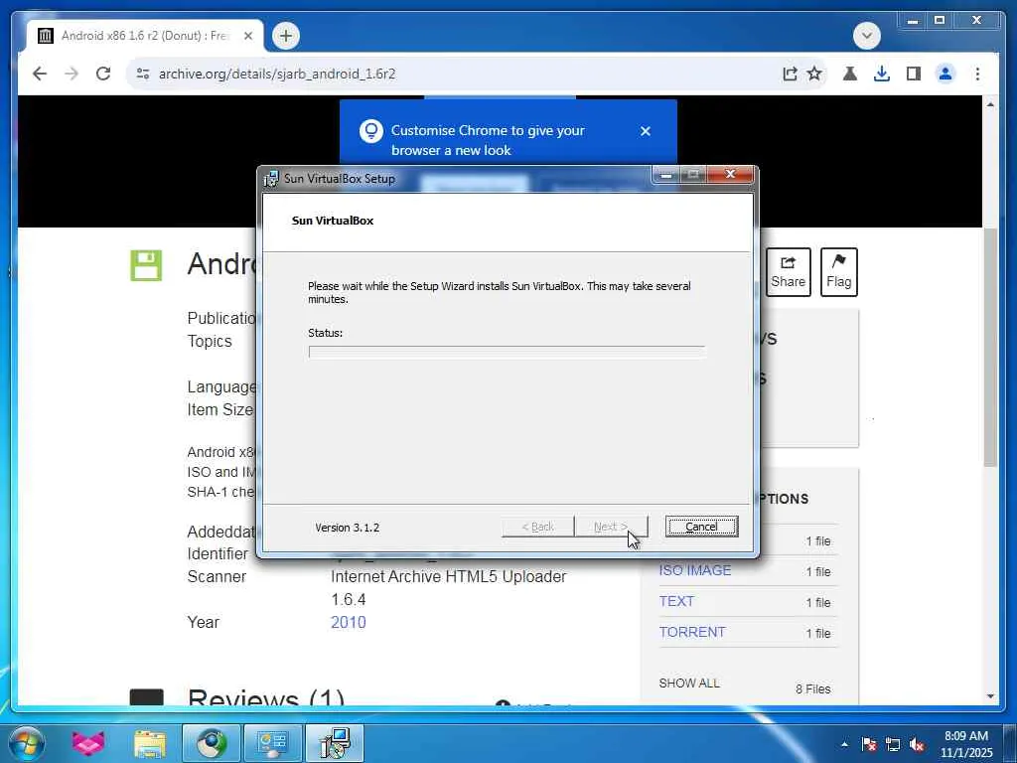Image resolution: width=1017 pixels, height=763 pixels.
Task: Click the Share button on archive page
Action: pyautogui.click(x=788, y=272)
